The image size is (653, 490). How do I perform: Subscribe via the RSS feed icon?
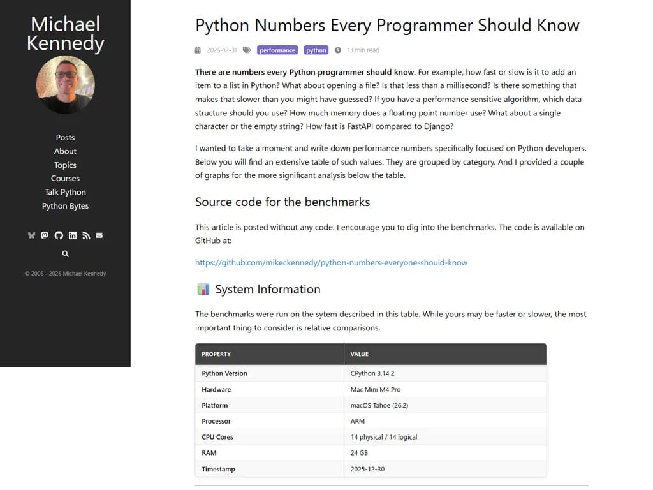85,235
